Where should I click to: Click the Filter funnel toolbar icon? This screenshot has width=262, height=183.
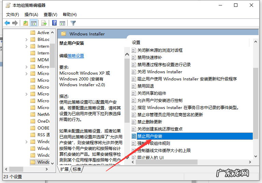(73, 23)
